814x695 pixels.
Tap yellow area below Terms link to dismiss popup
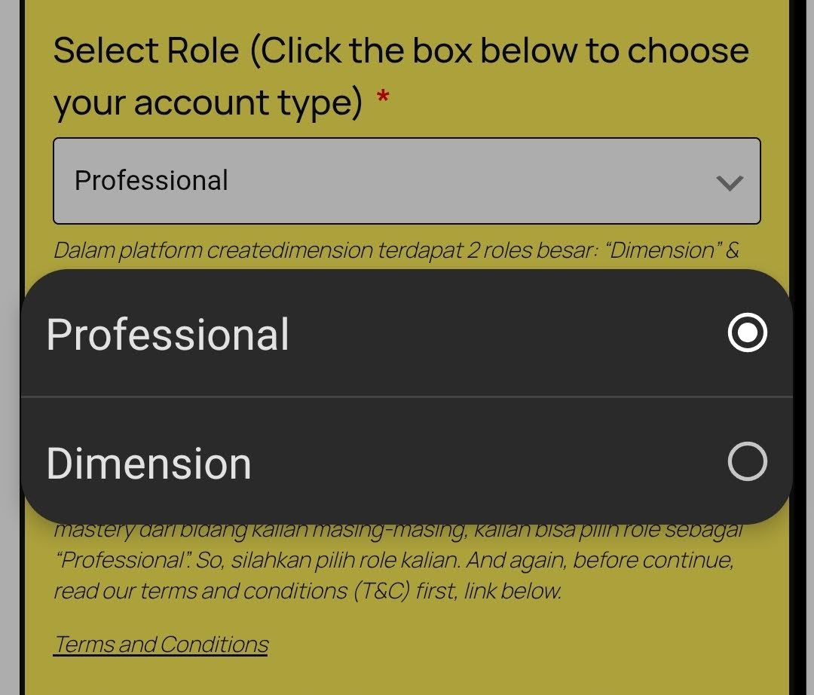(x=406, y=675)
